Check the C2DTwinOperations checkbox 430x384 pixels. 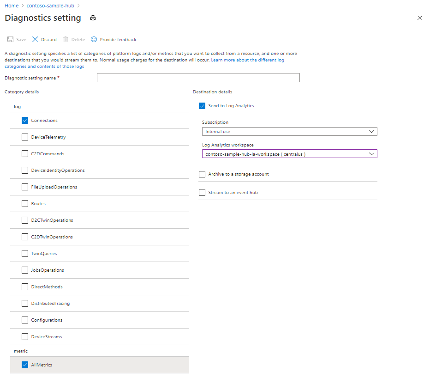[x=25, y=237]
